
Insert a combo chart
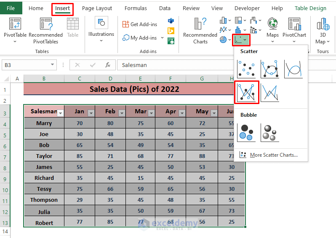(x=256, y=30)
